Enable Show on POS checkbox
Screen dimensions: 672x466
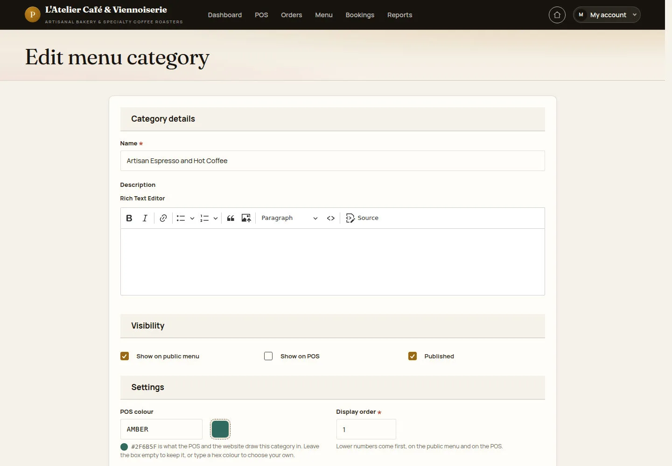[268, 356]
